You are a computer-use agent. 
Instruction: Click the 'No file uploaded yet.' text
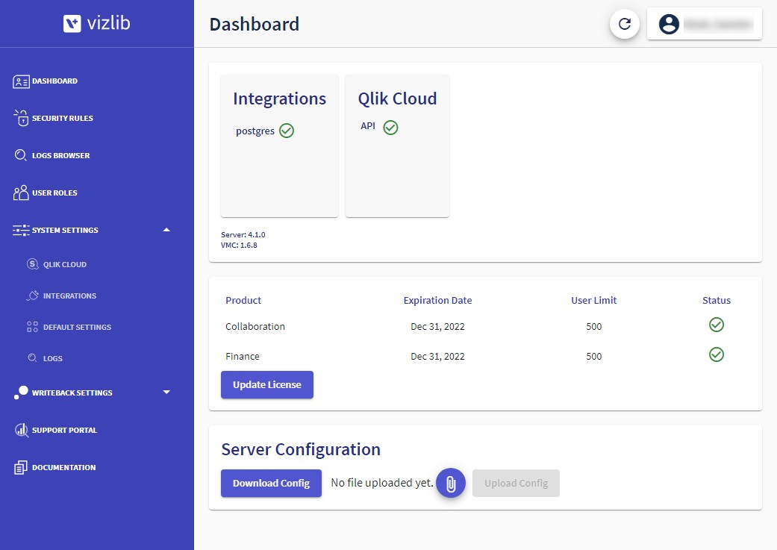pos(382,483)
